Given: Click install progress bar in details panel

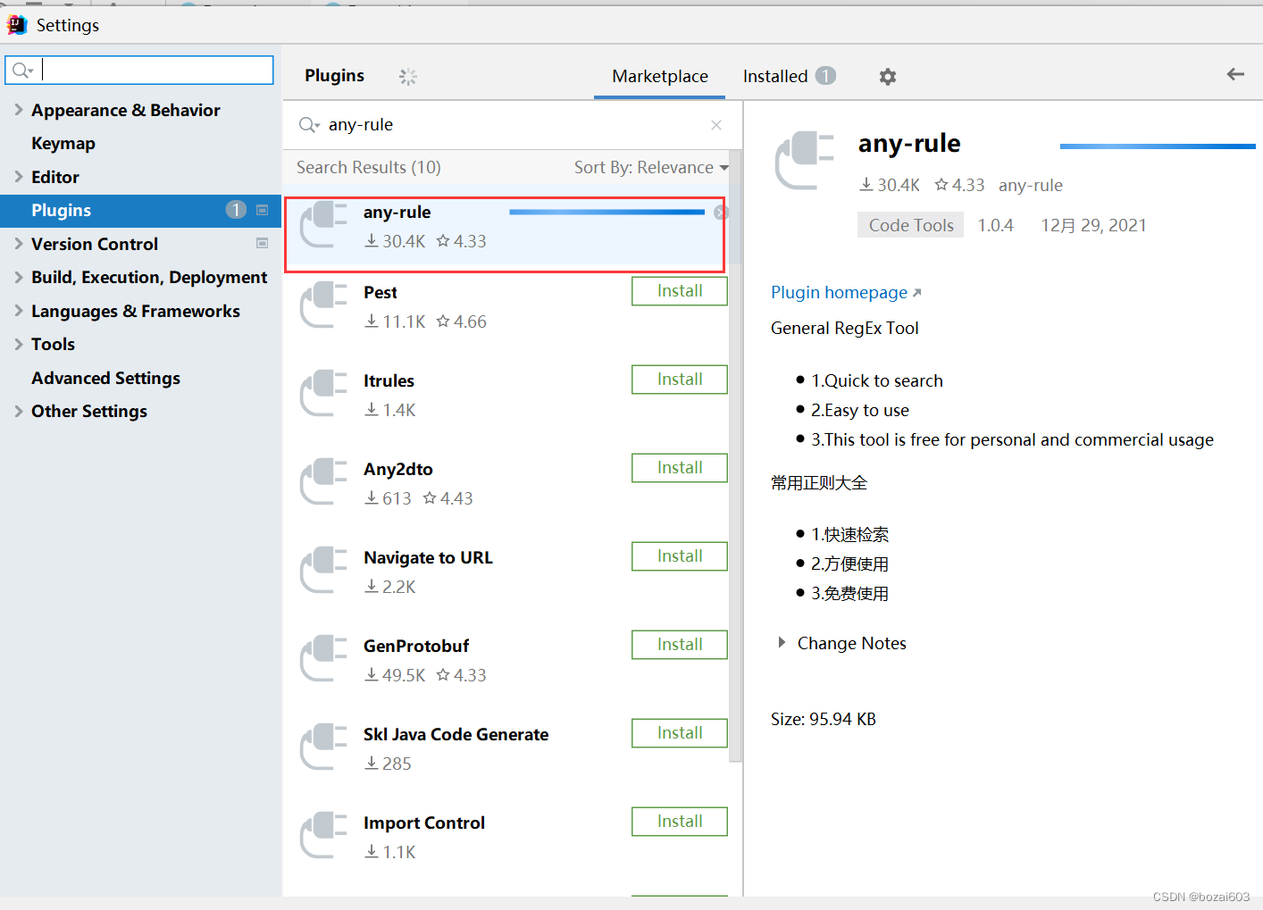Looking at the screenshot, I should 1158,146.
